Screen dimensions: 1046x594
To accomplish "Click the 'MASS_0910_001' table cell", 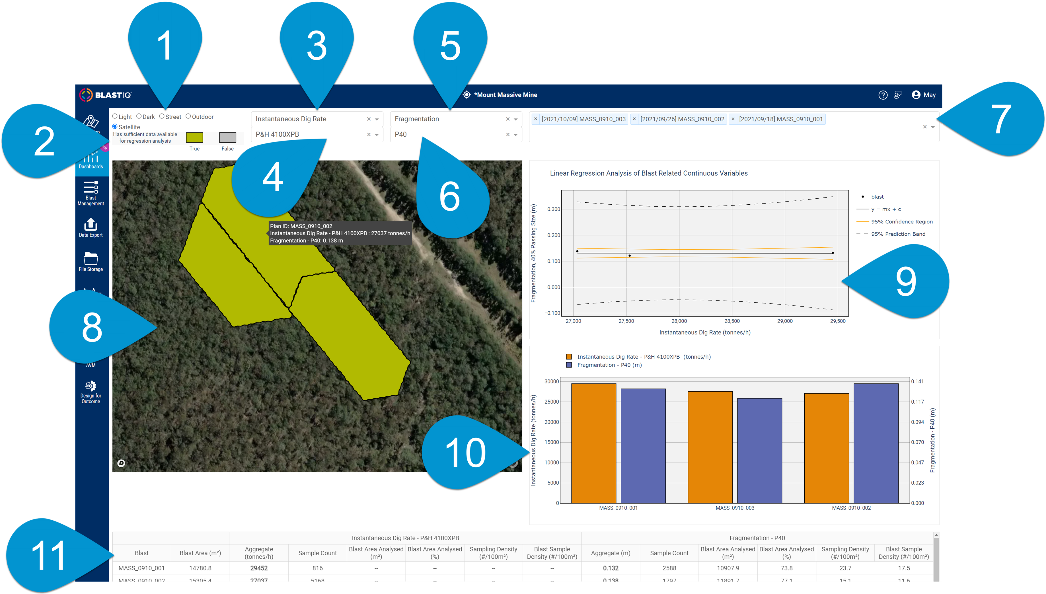I will click(141, 568).
